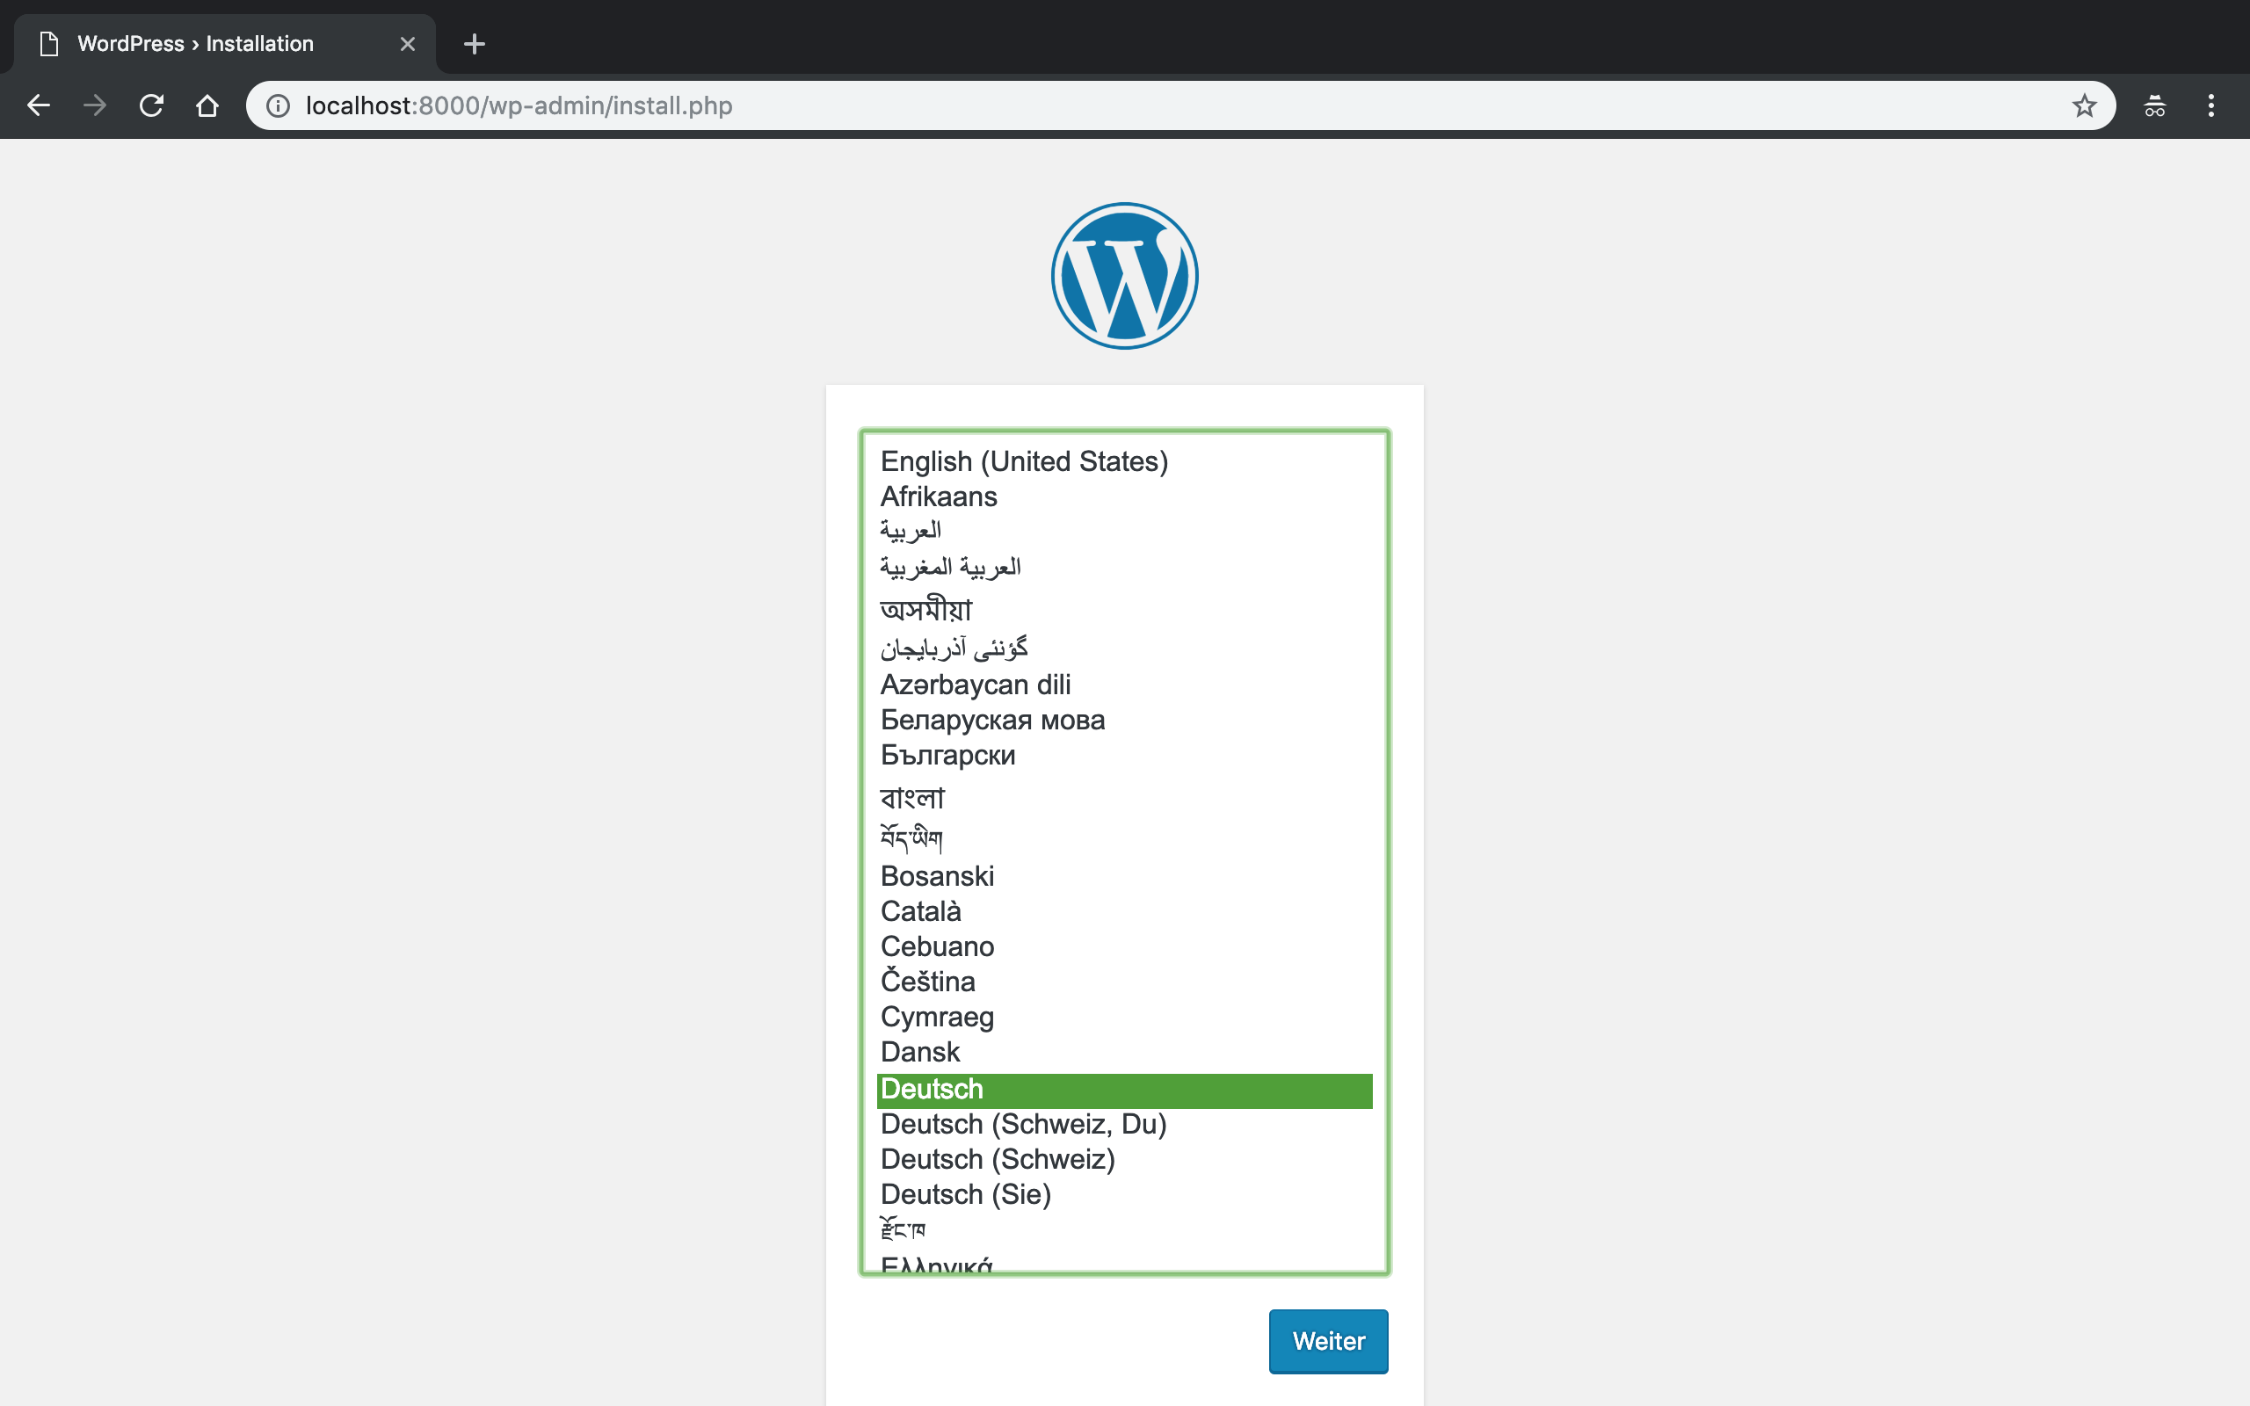
Task: Select Беларуская мова language
Action: 1124,720
